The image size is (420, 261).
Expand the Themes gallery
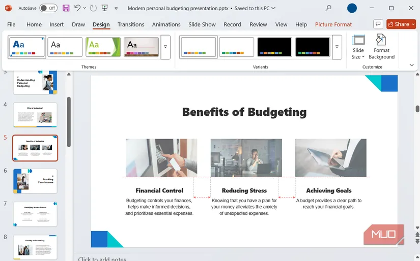pos(165,47)
